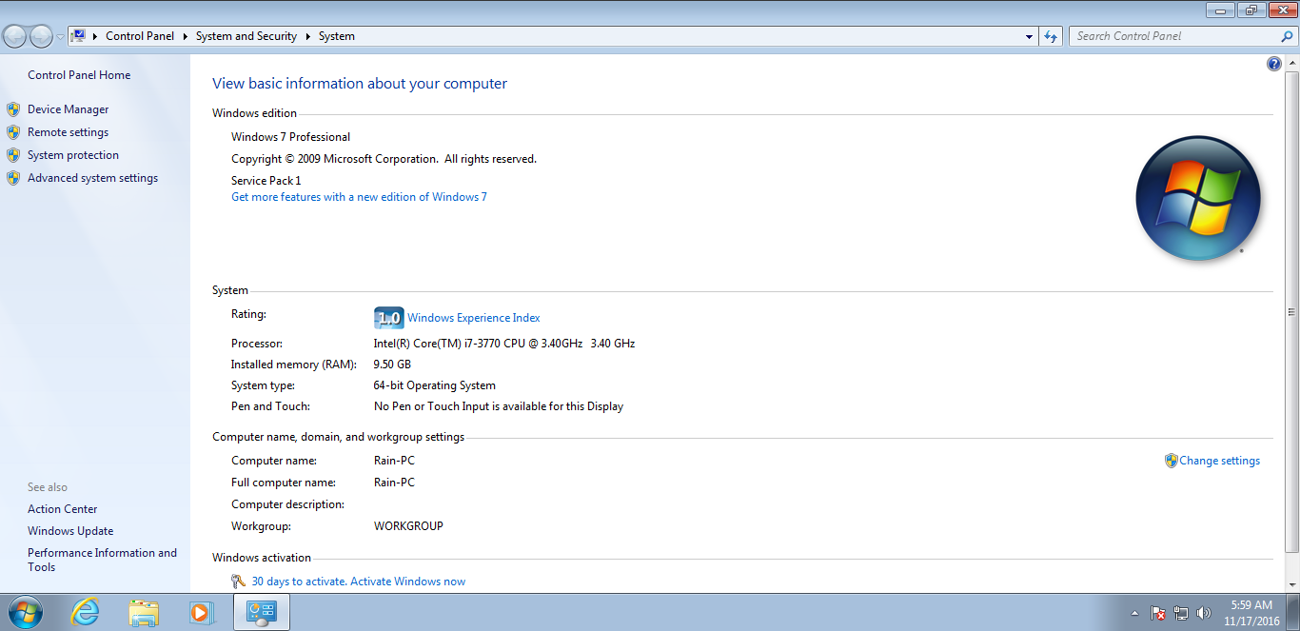Show hidden tray icons arrow
Screen dimensions: 1300x631
point(1134,613)
